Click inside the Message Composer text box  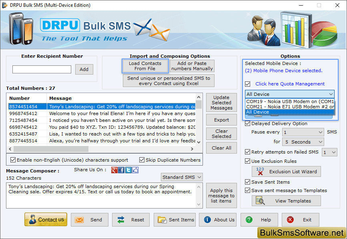(x=101, y=196)
